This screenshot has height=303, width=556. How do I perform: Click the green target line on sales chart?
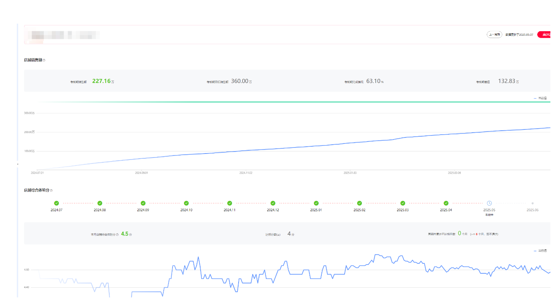click(280, 102)
